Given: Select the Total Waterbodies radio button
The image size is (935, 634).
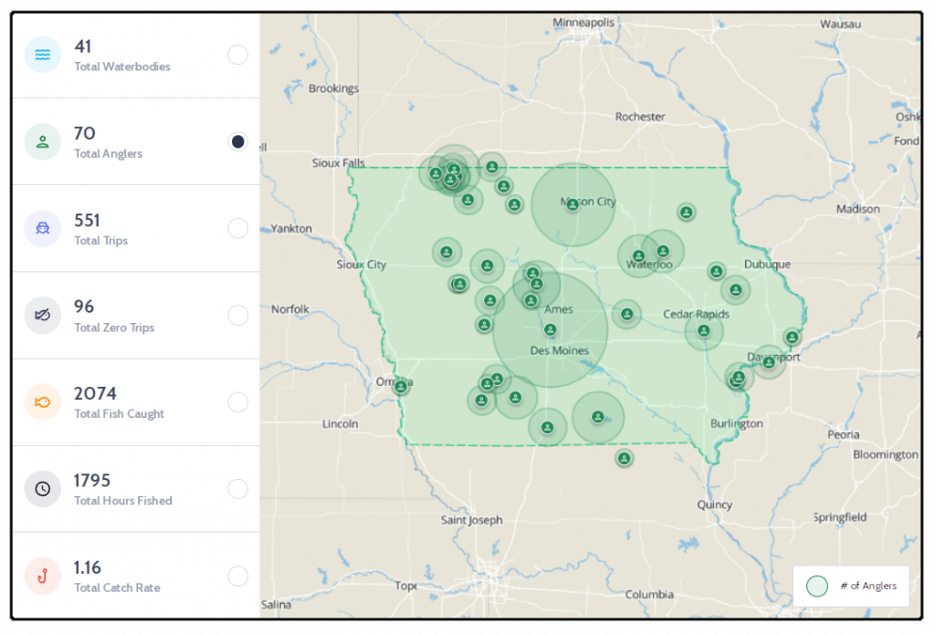Looking at the screenshot, I should pyautogui.click(x=238, y=55).
